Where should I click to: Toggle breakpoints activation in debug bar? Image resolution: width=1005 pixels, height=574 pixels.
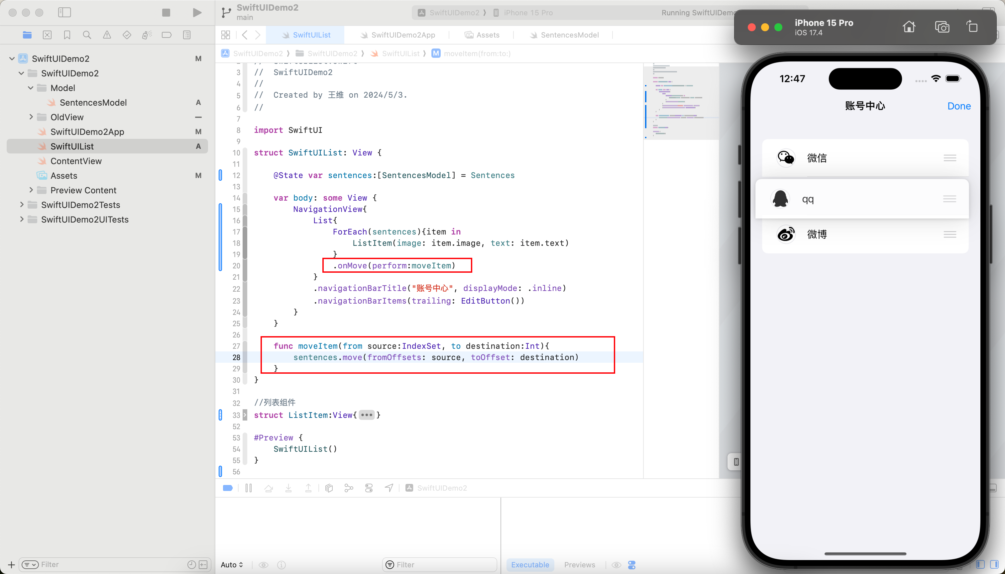click(228, 488)
